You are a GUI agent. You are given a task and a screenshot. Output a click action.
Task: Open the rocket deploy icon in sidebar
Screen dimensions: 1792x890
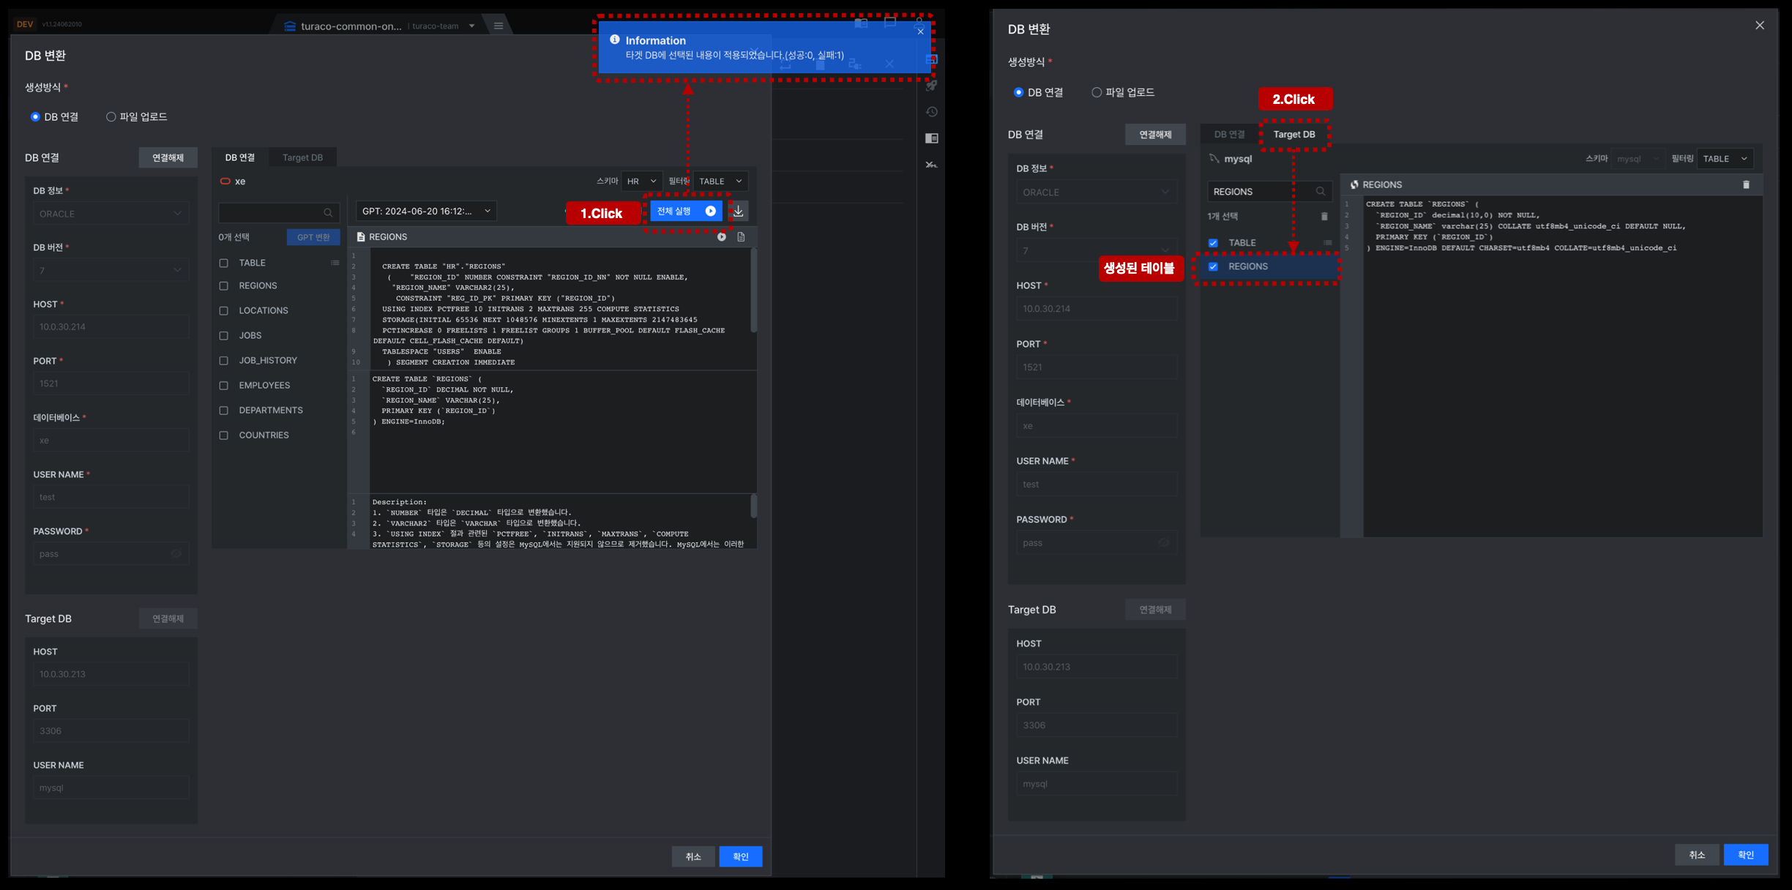pos(931,86)
